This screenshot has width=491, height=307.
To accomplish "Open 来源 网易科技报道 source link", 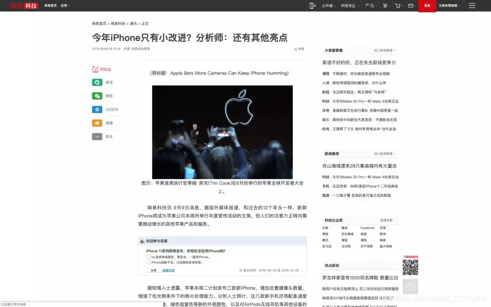I will 140,49.
